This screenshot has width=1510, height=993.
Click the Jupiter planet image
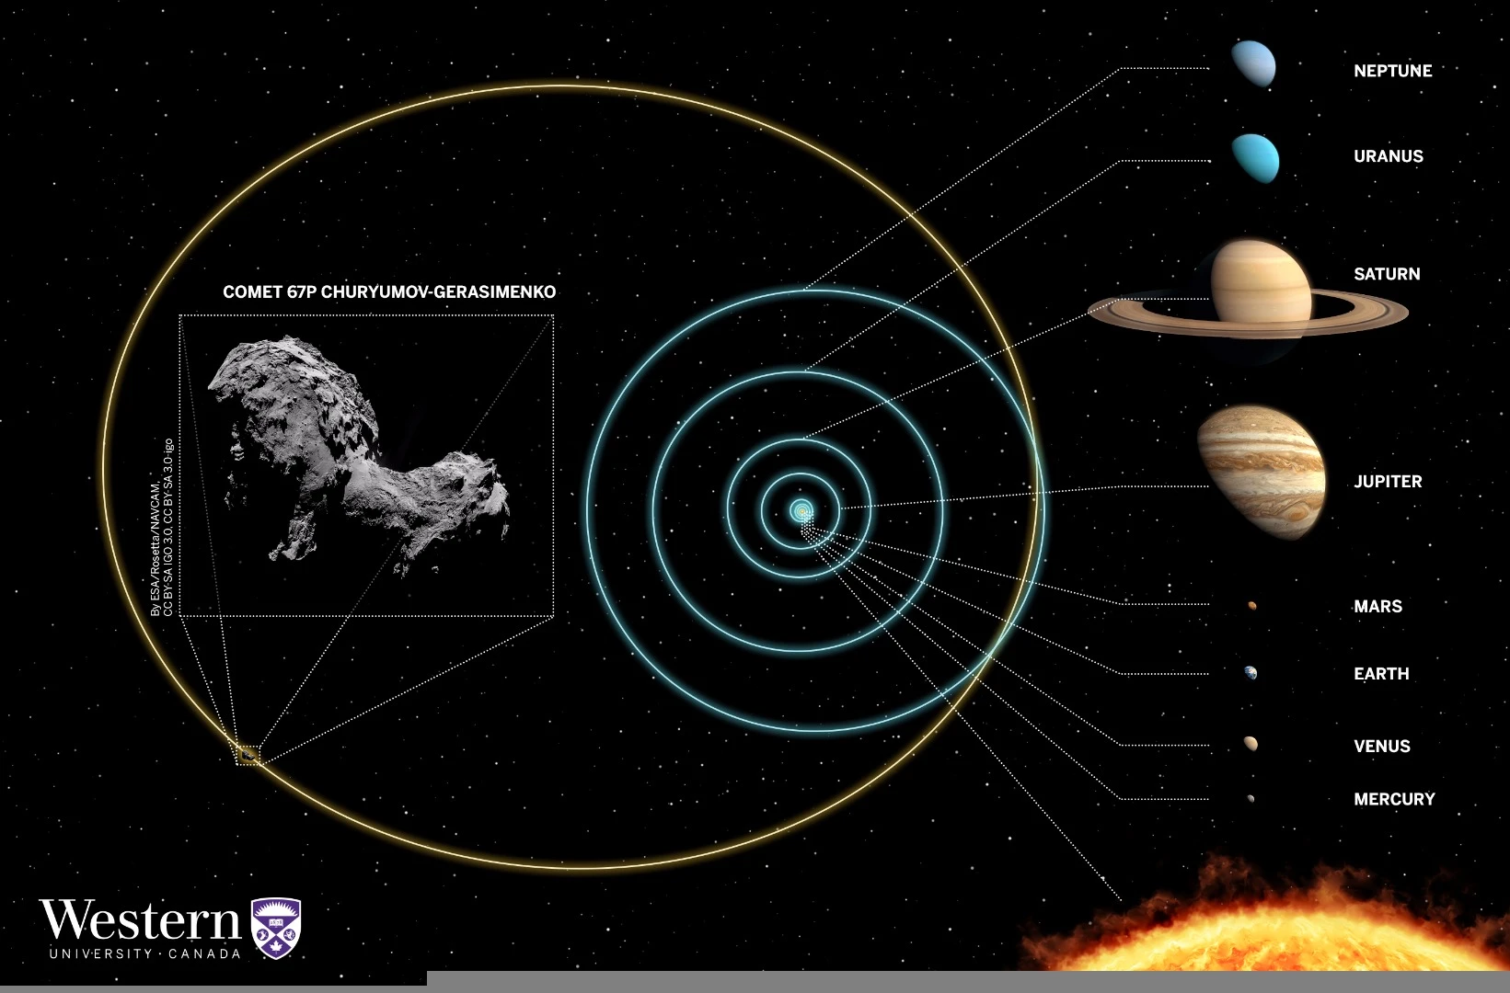(x=1262, y=472)
